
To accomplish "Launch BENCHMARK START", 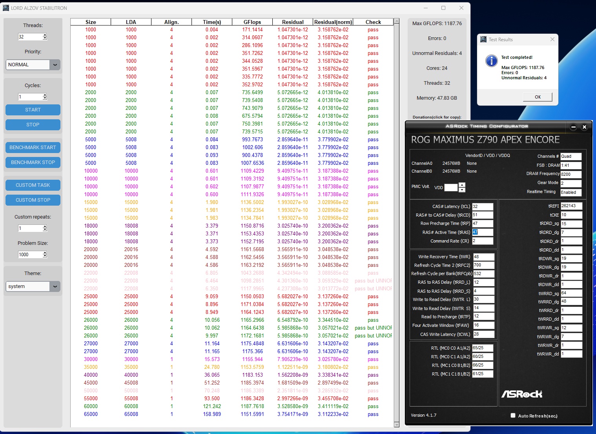I will point(33,148).
